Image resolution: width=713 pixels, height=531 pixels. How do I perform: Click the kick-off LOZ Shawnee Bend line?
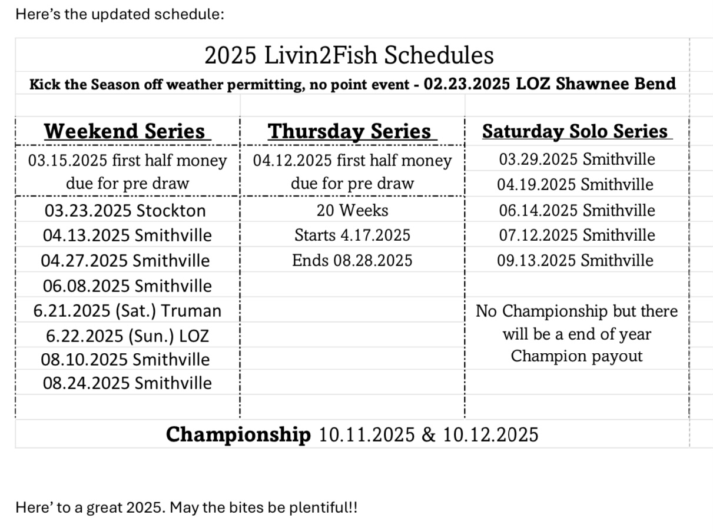tap(352, 84)
